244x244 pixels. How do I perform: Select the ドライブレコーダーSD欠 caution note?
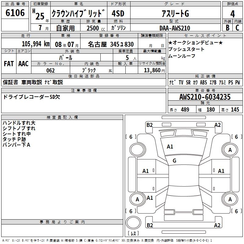[x=31, y=97]
